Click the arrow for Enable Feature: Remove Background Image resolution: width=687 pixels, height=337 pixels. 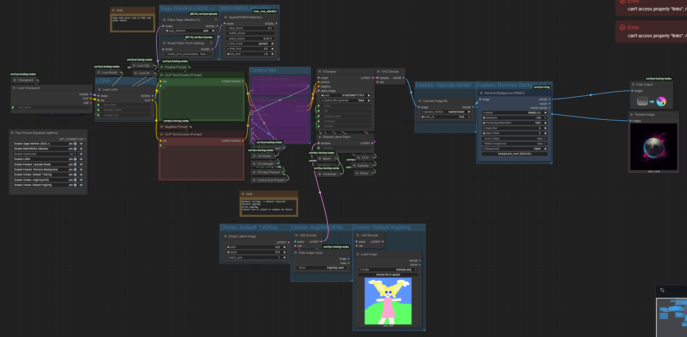click(x=81, y=169)
